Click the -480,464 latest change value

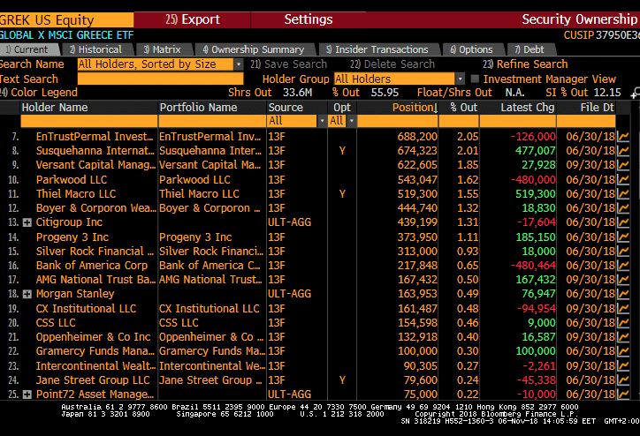click(533, 266)
